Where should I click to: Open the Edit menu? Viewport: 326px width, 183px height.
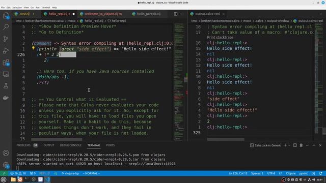8,8
